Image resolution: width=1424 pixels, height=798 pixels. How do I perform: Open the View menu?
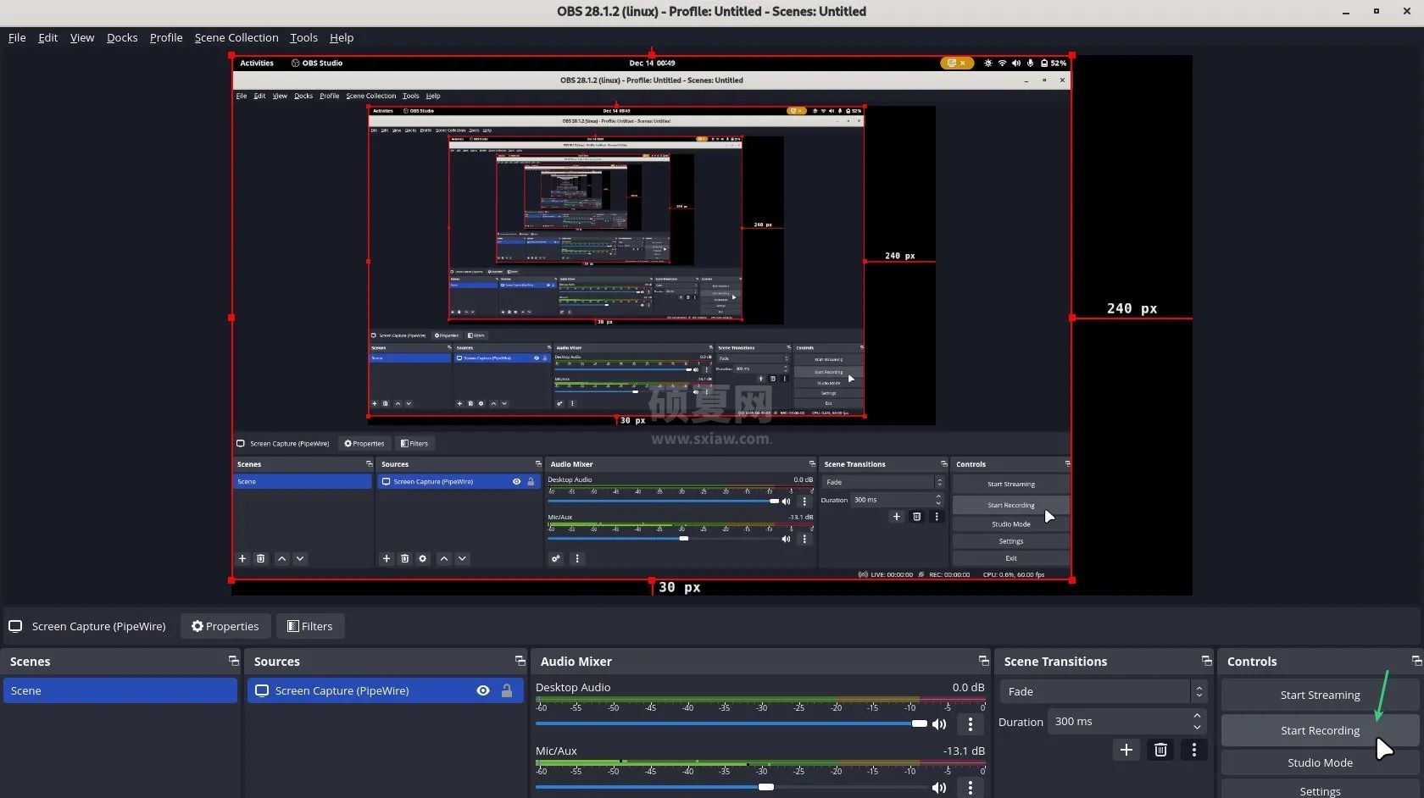pos(82,37)
